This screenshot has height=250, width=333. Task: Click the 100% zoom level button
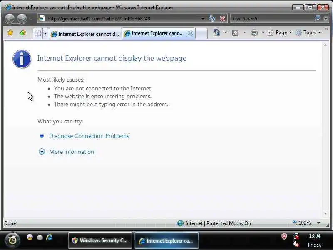coord(301,223)
